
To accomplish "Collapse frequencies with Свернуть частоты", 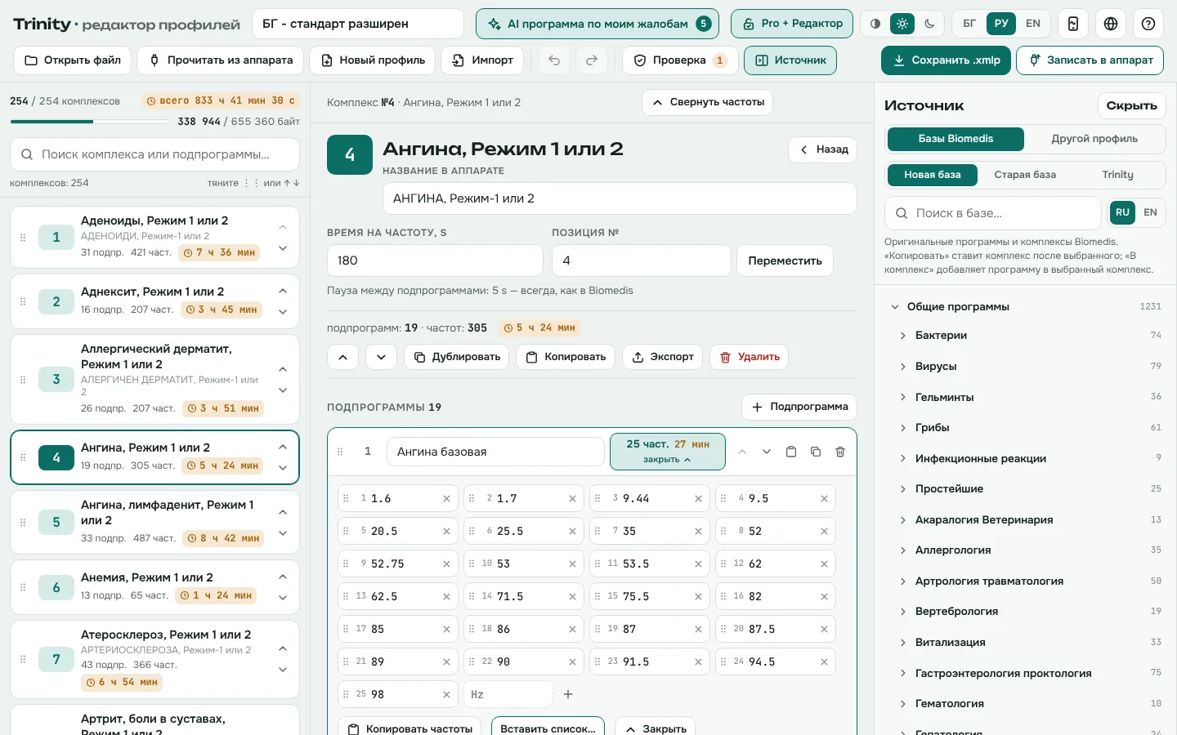I will point(708,102).
